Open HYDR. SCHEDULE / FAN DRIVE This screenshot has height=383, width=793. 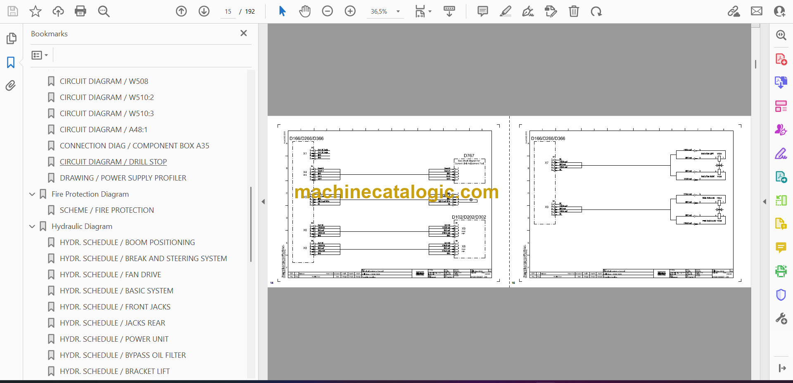110,275
